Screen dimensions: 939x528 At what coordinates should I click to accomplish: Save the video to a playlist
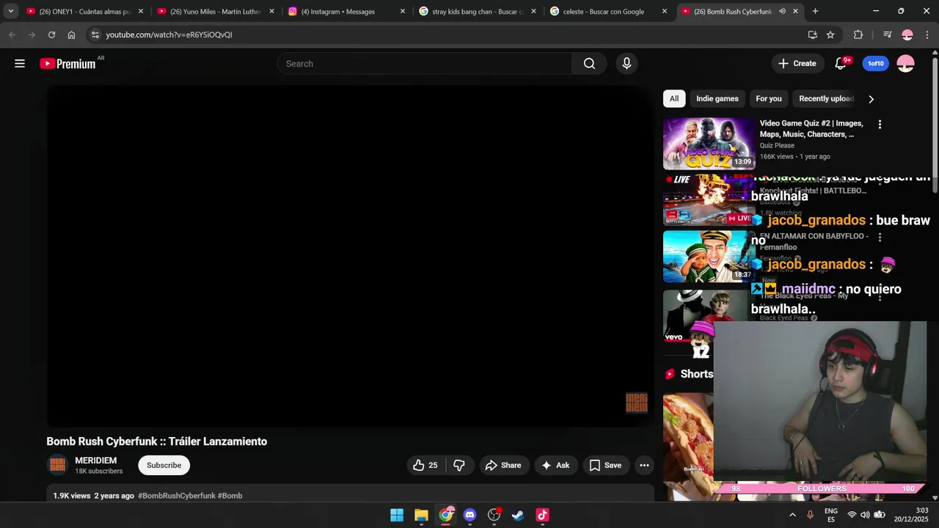[x=605, y=465]
